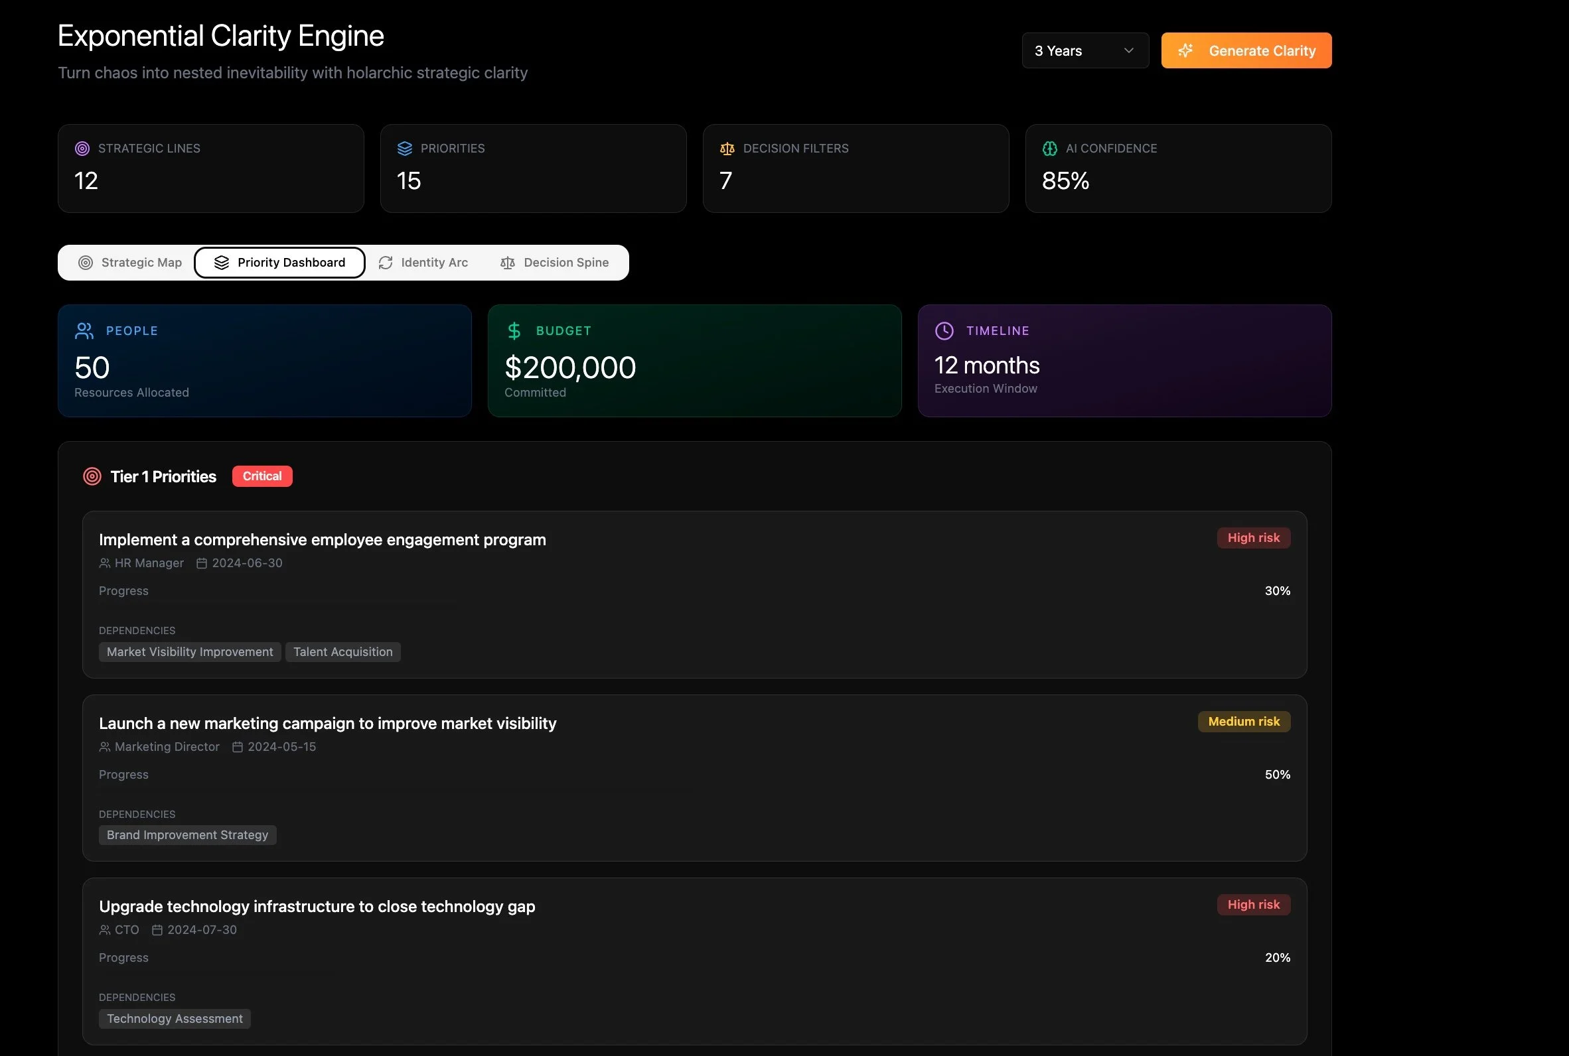This screenshot has width=1569, height=1056.
Task: Click the sparkle icon on Generate Clarity button
Action: tap(1185, 50)
